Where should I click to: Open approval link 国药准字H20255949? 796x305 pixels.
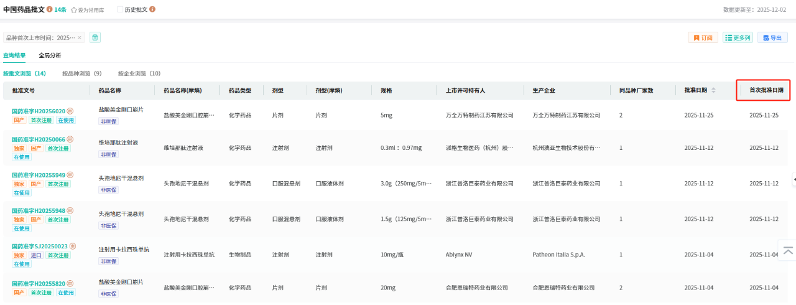(x=39, y=175)
